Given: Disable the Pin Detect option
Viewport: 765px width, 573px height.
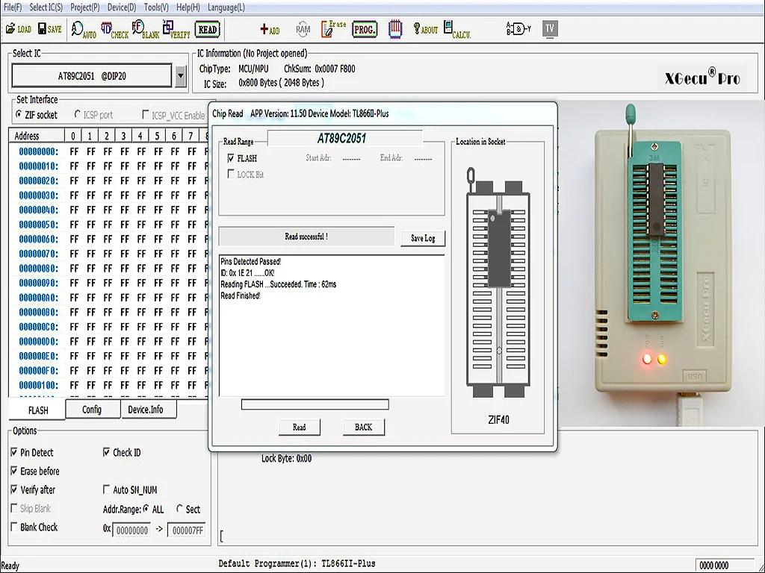Looking at the screenshot, I should 14,453.
